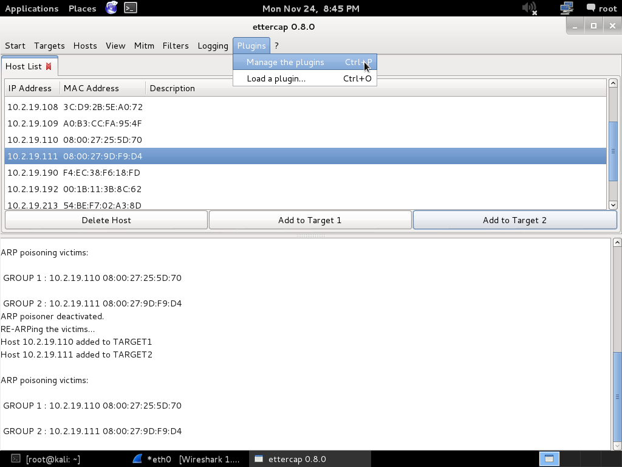The height and width of the screenshot is (467, 622).
Task: Open the Applications system menu
Action: click(x=32, y=9)
